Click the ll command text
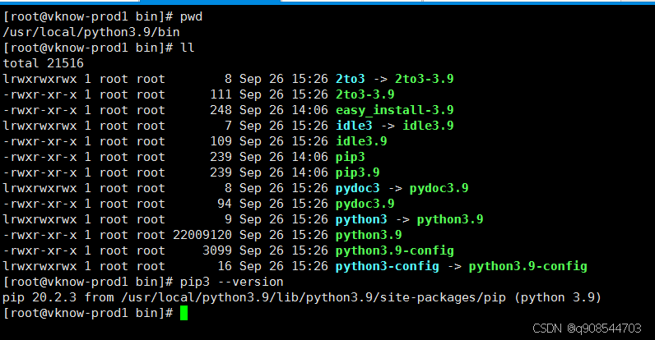Image resolution: width=655 pixels, height=340 pixels. pyautogui.click(x=187, y=48)
